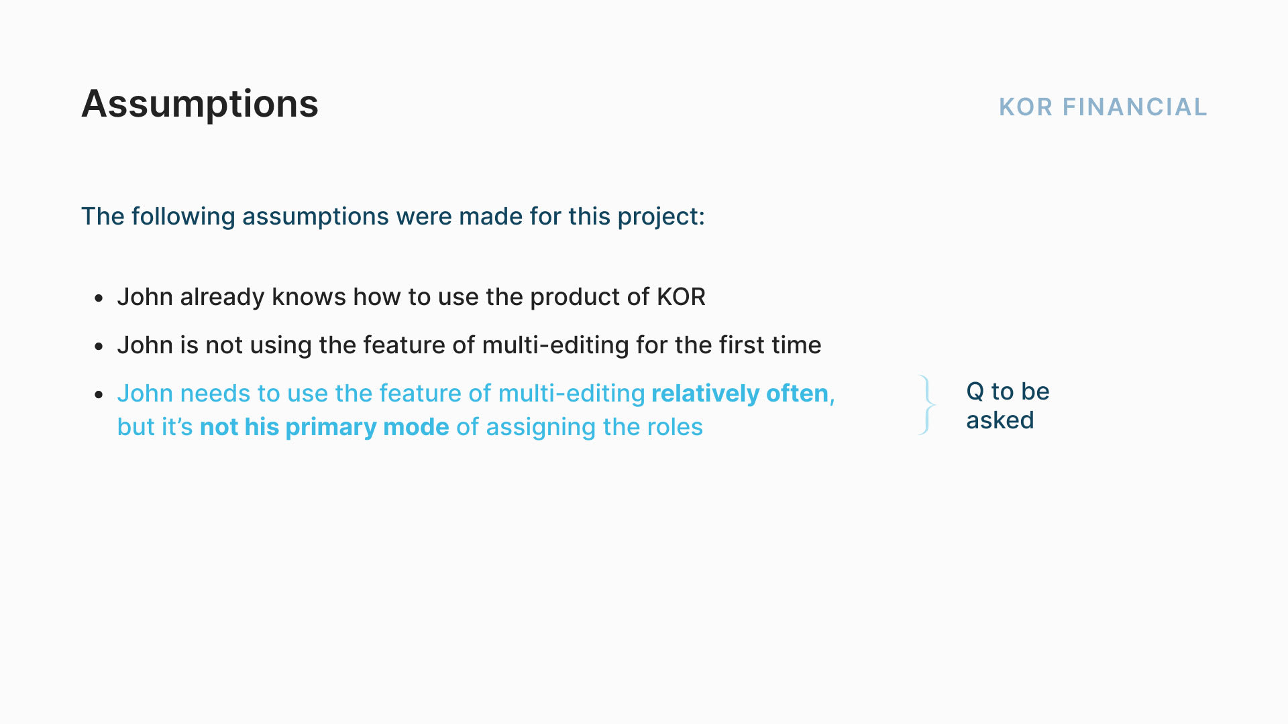Click the KOR FINANCIAL logo text
The width and height of the screenshot is (1288, 724).
[x=1103, y=107]
